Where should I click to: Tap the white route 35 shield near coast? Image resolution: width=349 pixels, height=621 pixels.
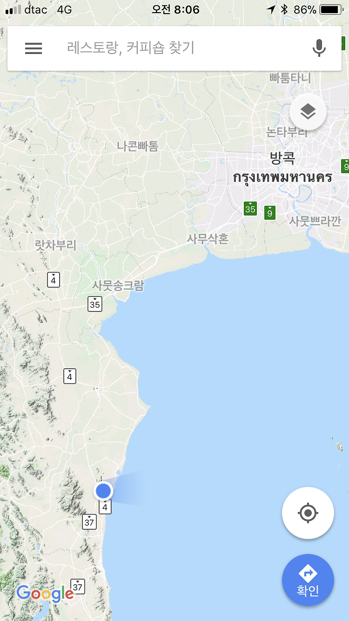[95, 303]
